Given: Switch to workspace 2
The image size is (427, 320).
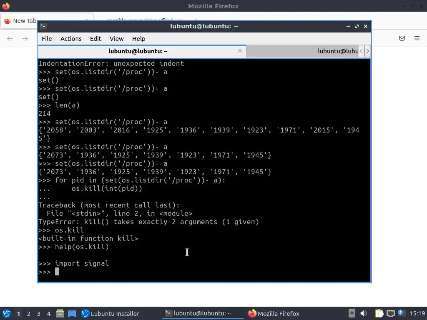Looking at the screenshot, I should click(29, 314).
